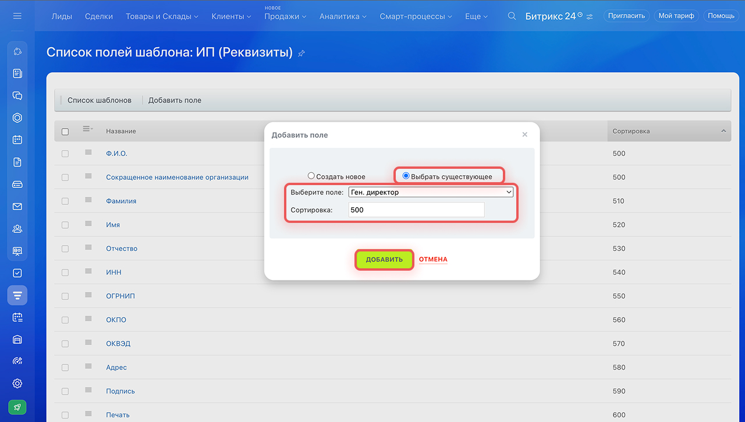Open the collaboration hub sidebar icon
The image size is (745, 422).
pyautogui.click(x=17, y=52)
